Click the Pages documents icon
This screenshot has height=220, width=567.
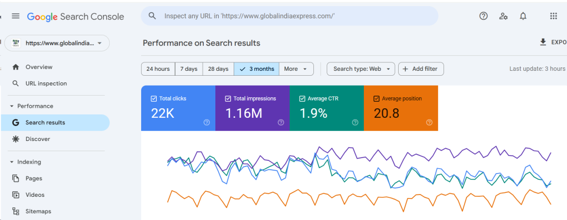16,178
